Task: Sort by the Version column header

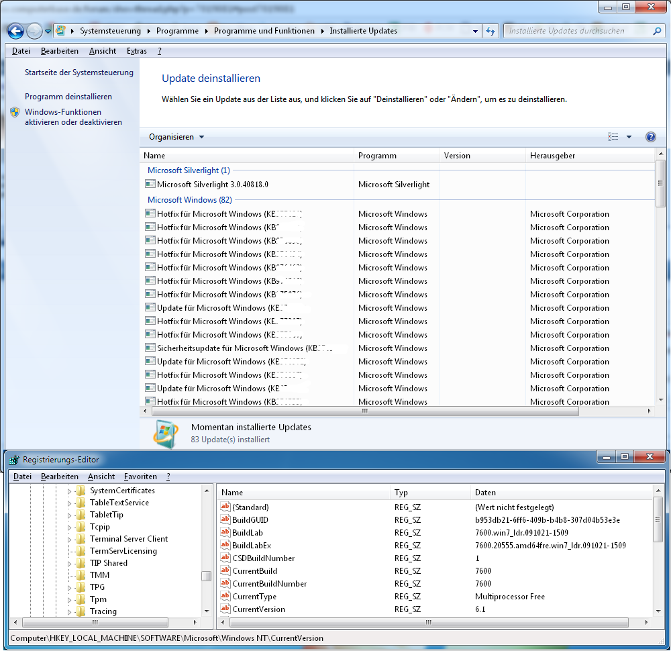Action: click(482, 156)
